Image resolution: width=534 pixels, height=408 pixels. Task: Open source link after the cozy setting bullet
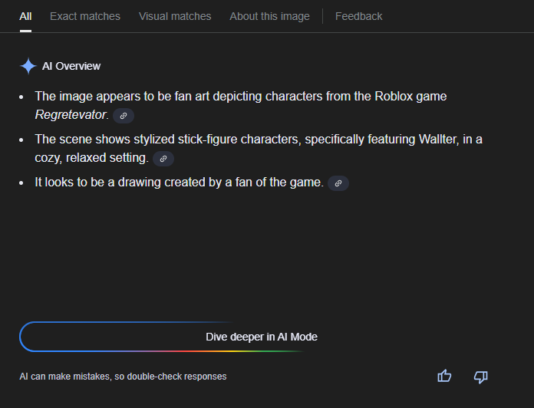(x=163, y=159)
